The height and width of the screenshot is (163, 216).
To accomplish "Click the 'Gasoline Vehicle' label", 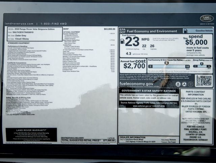I will [204, 31].
